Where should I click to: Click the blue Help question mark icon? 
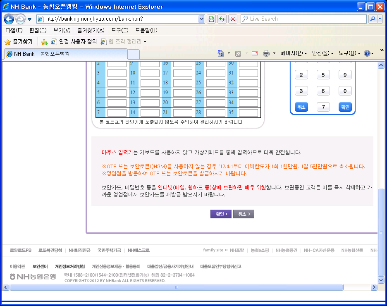coord(367,53)
